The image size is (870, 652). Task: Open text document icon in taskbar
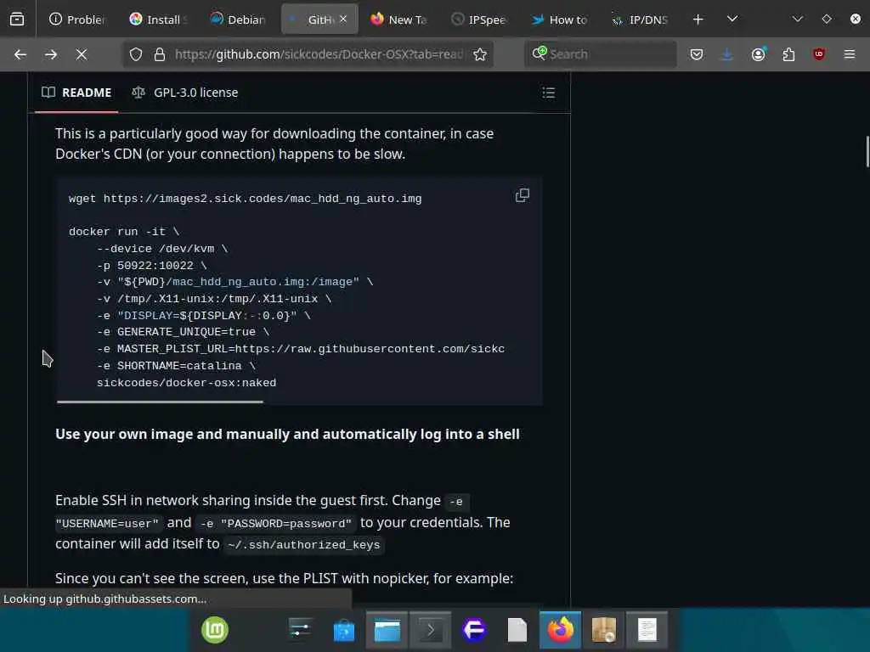click(x=647, y=631)
